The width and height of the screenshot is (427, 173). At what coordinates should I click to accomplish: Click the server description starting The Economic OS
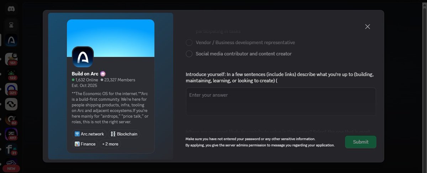click(x=110, y=108)
